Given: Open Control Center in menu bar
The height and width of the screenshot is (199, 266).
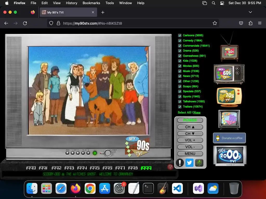Looking at the screenshot, I should 222,3.
